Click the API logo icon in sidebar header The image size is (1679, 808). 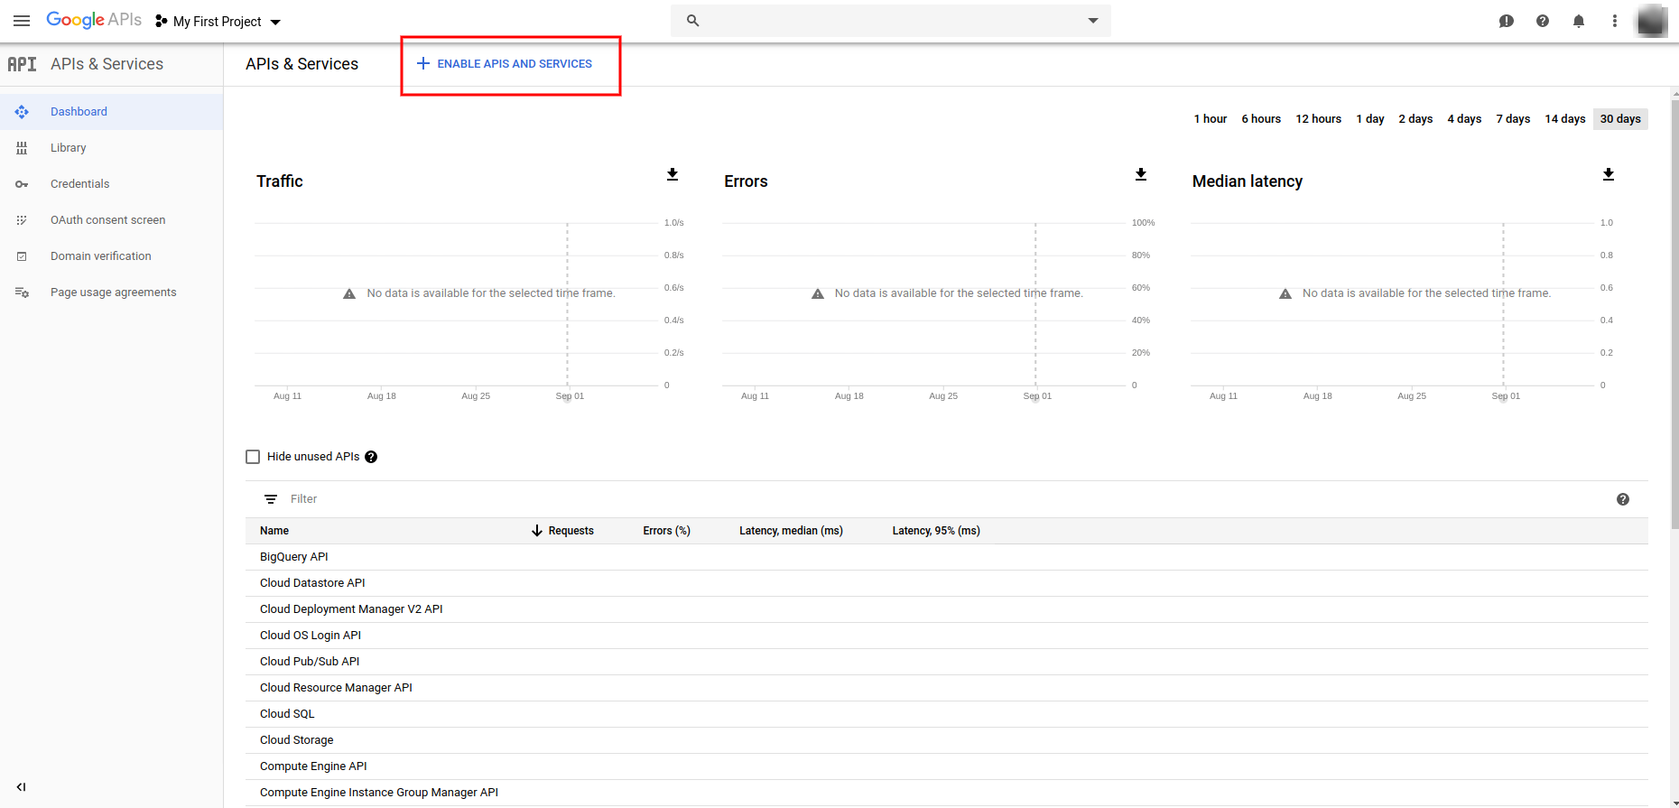23,64
